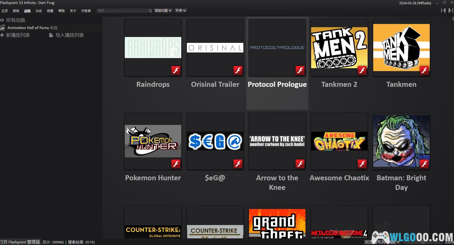Toggle the left sidebar panel icon

pyautogui.click(x=443, y=10)
